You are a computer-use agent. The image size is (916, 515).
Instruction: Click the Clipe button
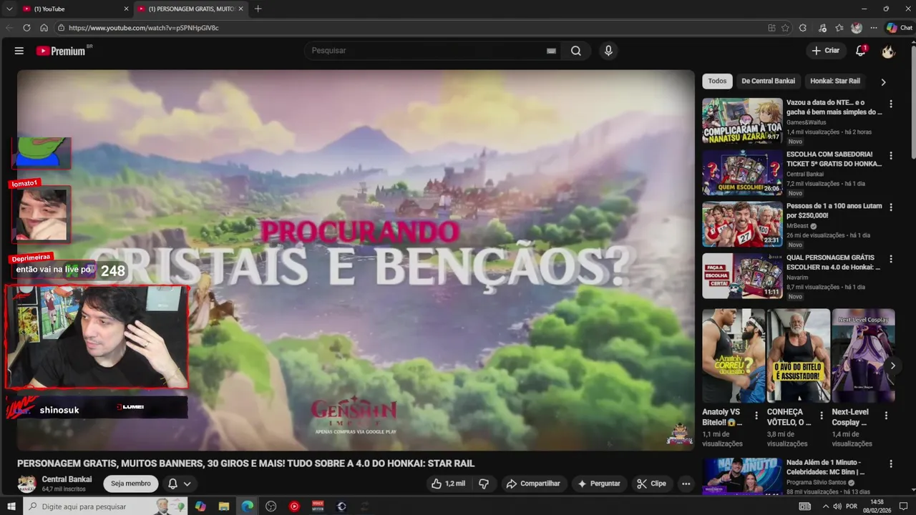652,484
